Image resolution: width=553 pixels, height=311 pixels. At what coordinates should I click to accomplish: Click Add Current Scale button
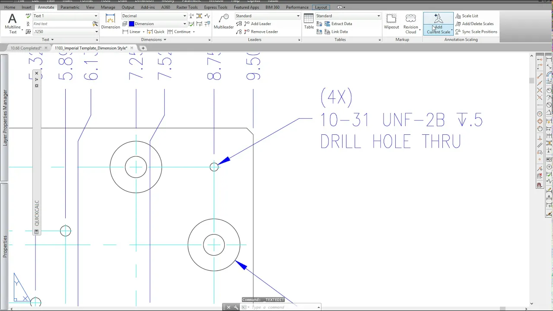coord(438,24)
